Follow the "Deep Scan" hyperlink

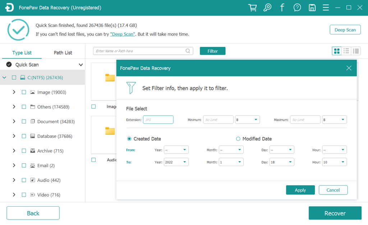(123, 34)
